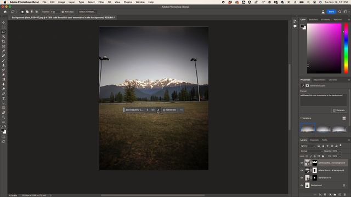Select the Eyedropper tool
This screenshot has height=197, width=351.
point(3,51)
